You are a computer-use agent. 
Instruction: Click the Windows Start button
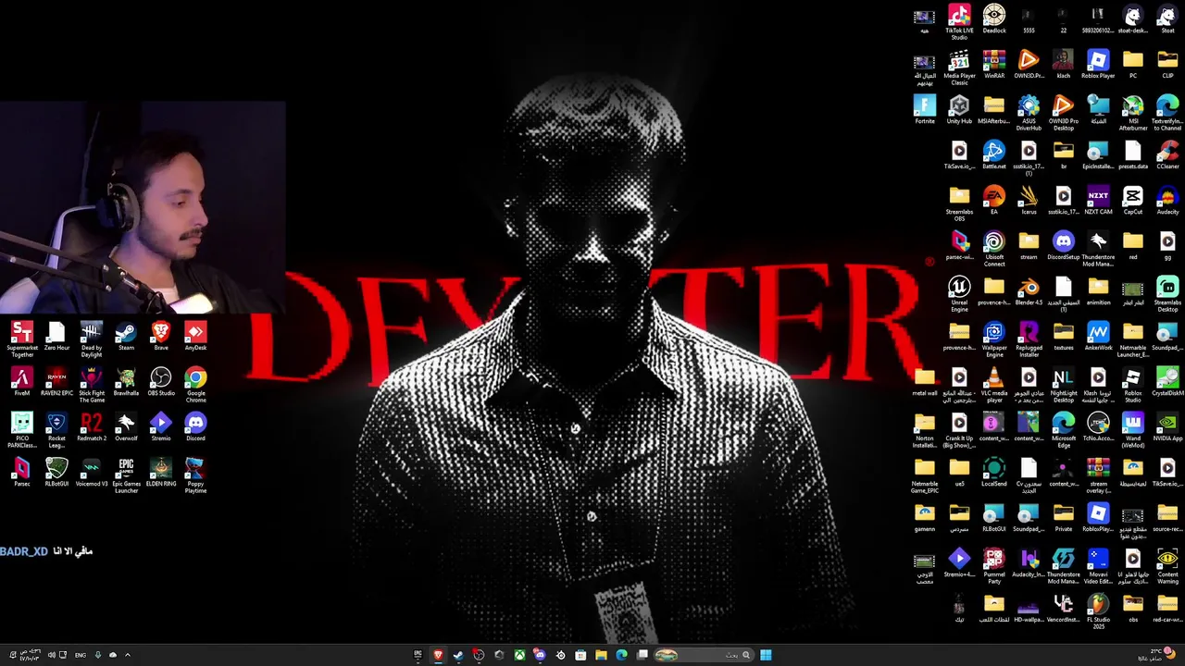coord(766,655)
